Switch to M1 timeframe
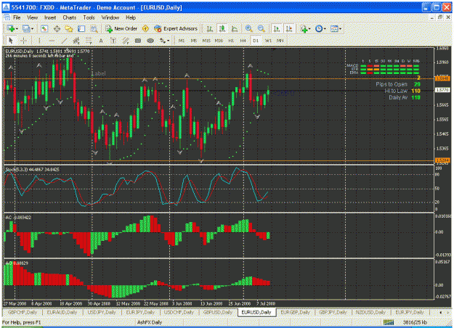Image resolution: width=454 pixels, height=328 pixels. (x=182, y=41)
